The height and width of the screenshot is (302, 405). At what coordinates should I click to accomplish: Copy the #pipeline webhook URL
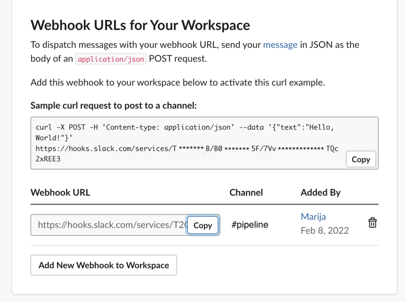tap(203, 225)
